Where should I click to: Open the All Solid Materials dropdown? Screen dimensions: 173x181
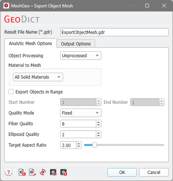click(38, 77)
